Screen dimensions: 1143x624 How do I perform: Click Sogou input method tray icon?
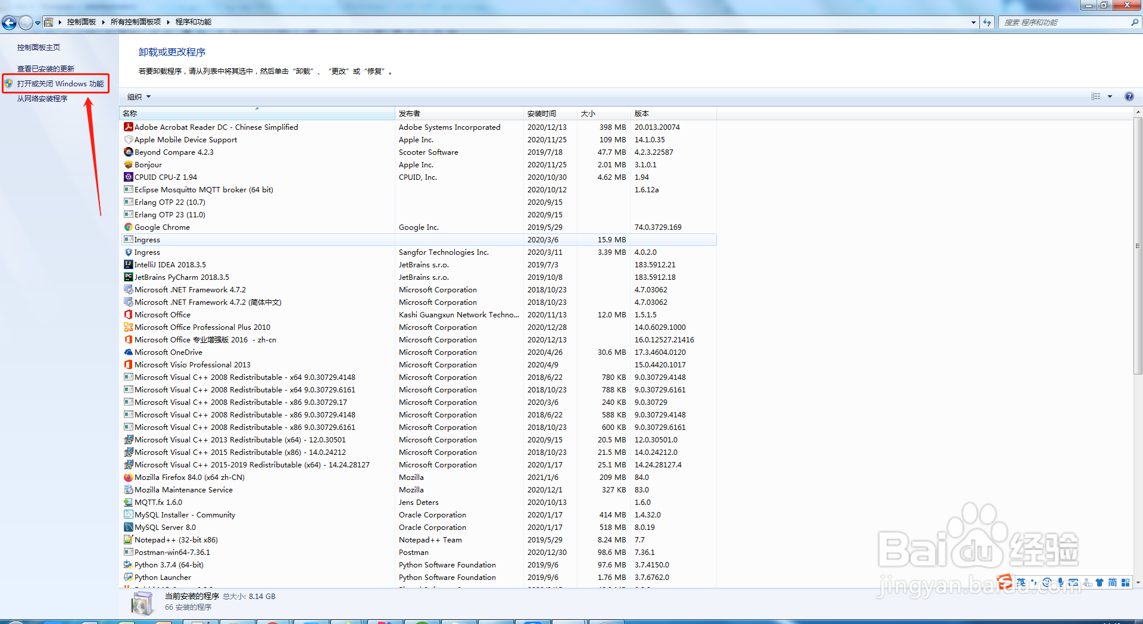coord(1005,582)
